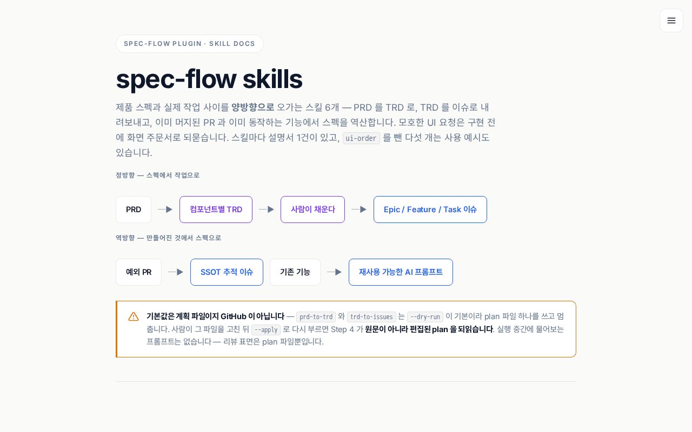Click the arrow between PRD and 컴포넌트별 TRD

165,210
